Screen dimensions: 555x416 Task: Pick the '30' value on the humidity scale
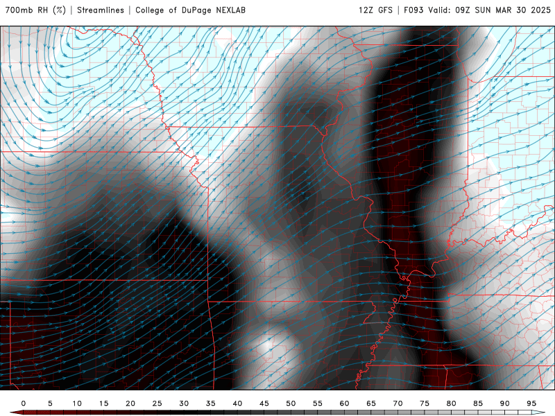tap(184, 404)
